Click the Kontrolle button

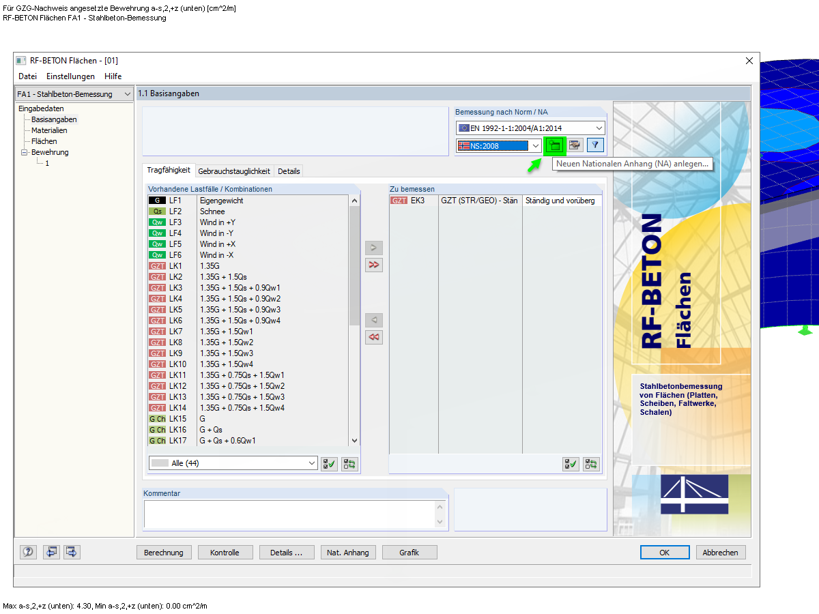tap(225, 553)
